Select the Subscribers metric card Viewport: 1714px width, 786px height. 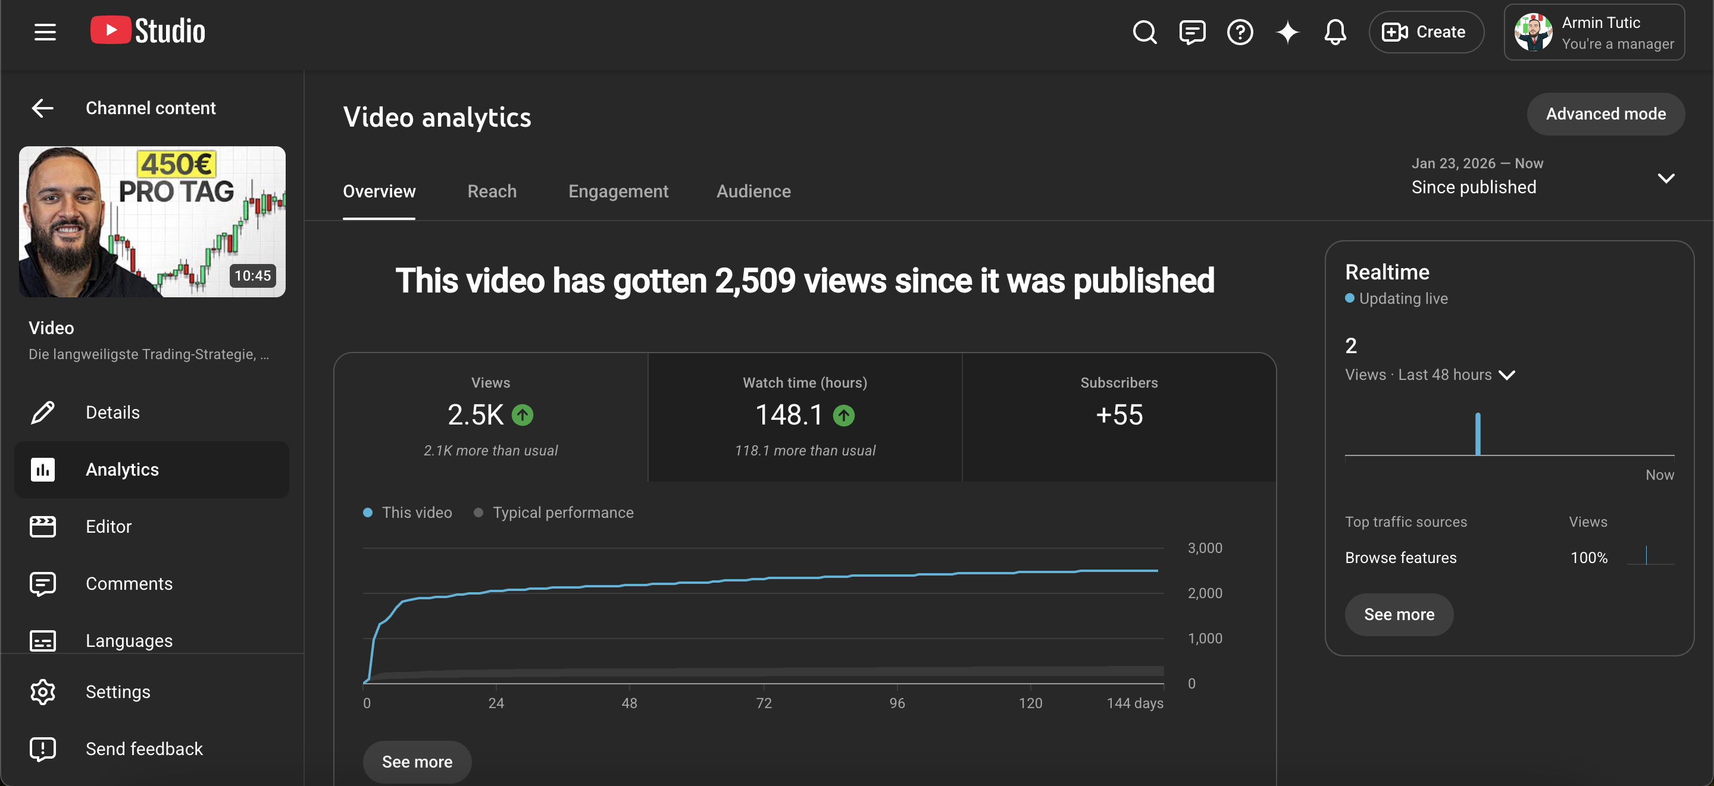(1119, 417)
